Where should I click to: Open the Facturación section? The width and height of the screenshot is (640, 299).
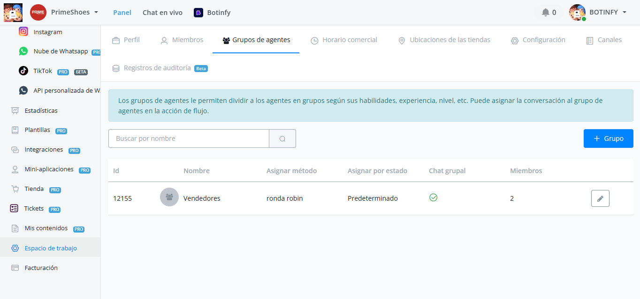click(x=41, y=267)
